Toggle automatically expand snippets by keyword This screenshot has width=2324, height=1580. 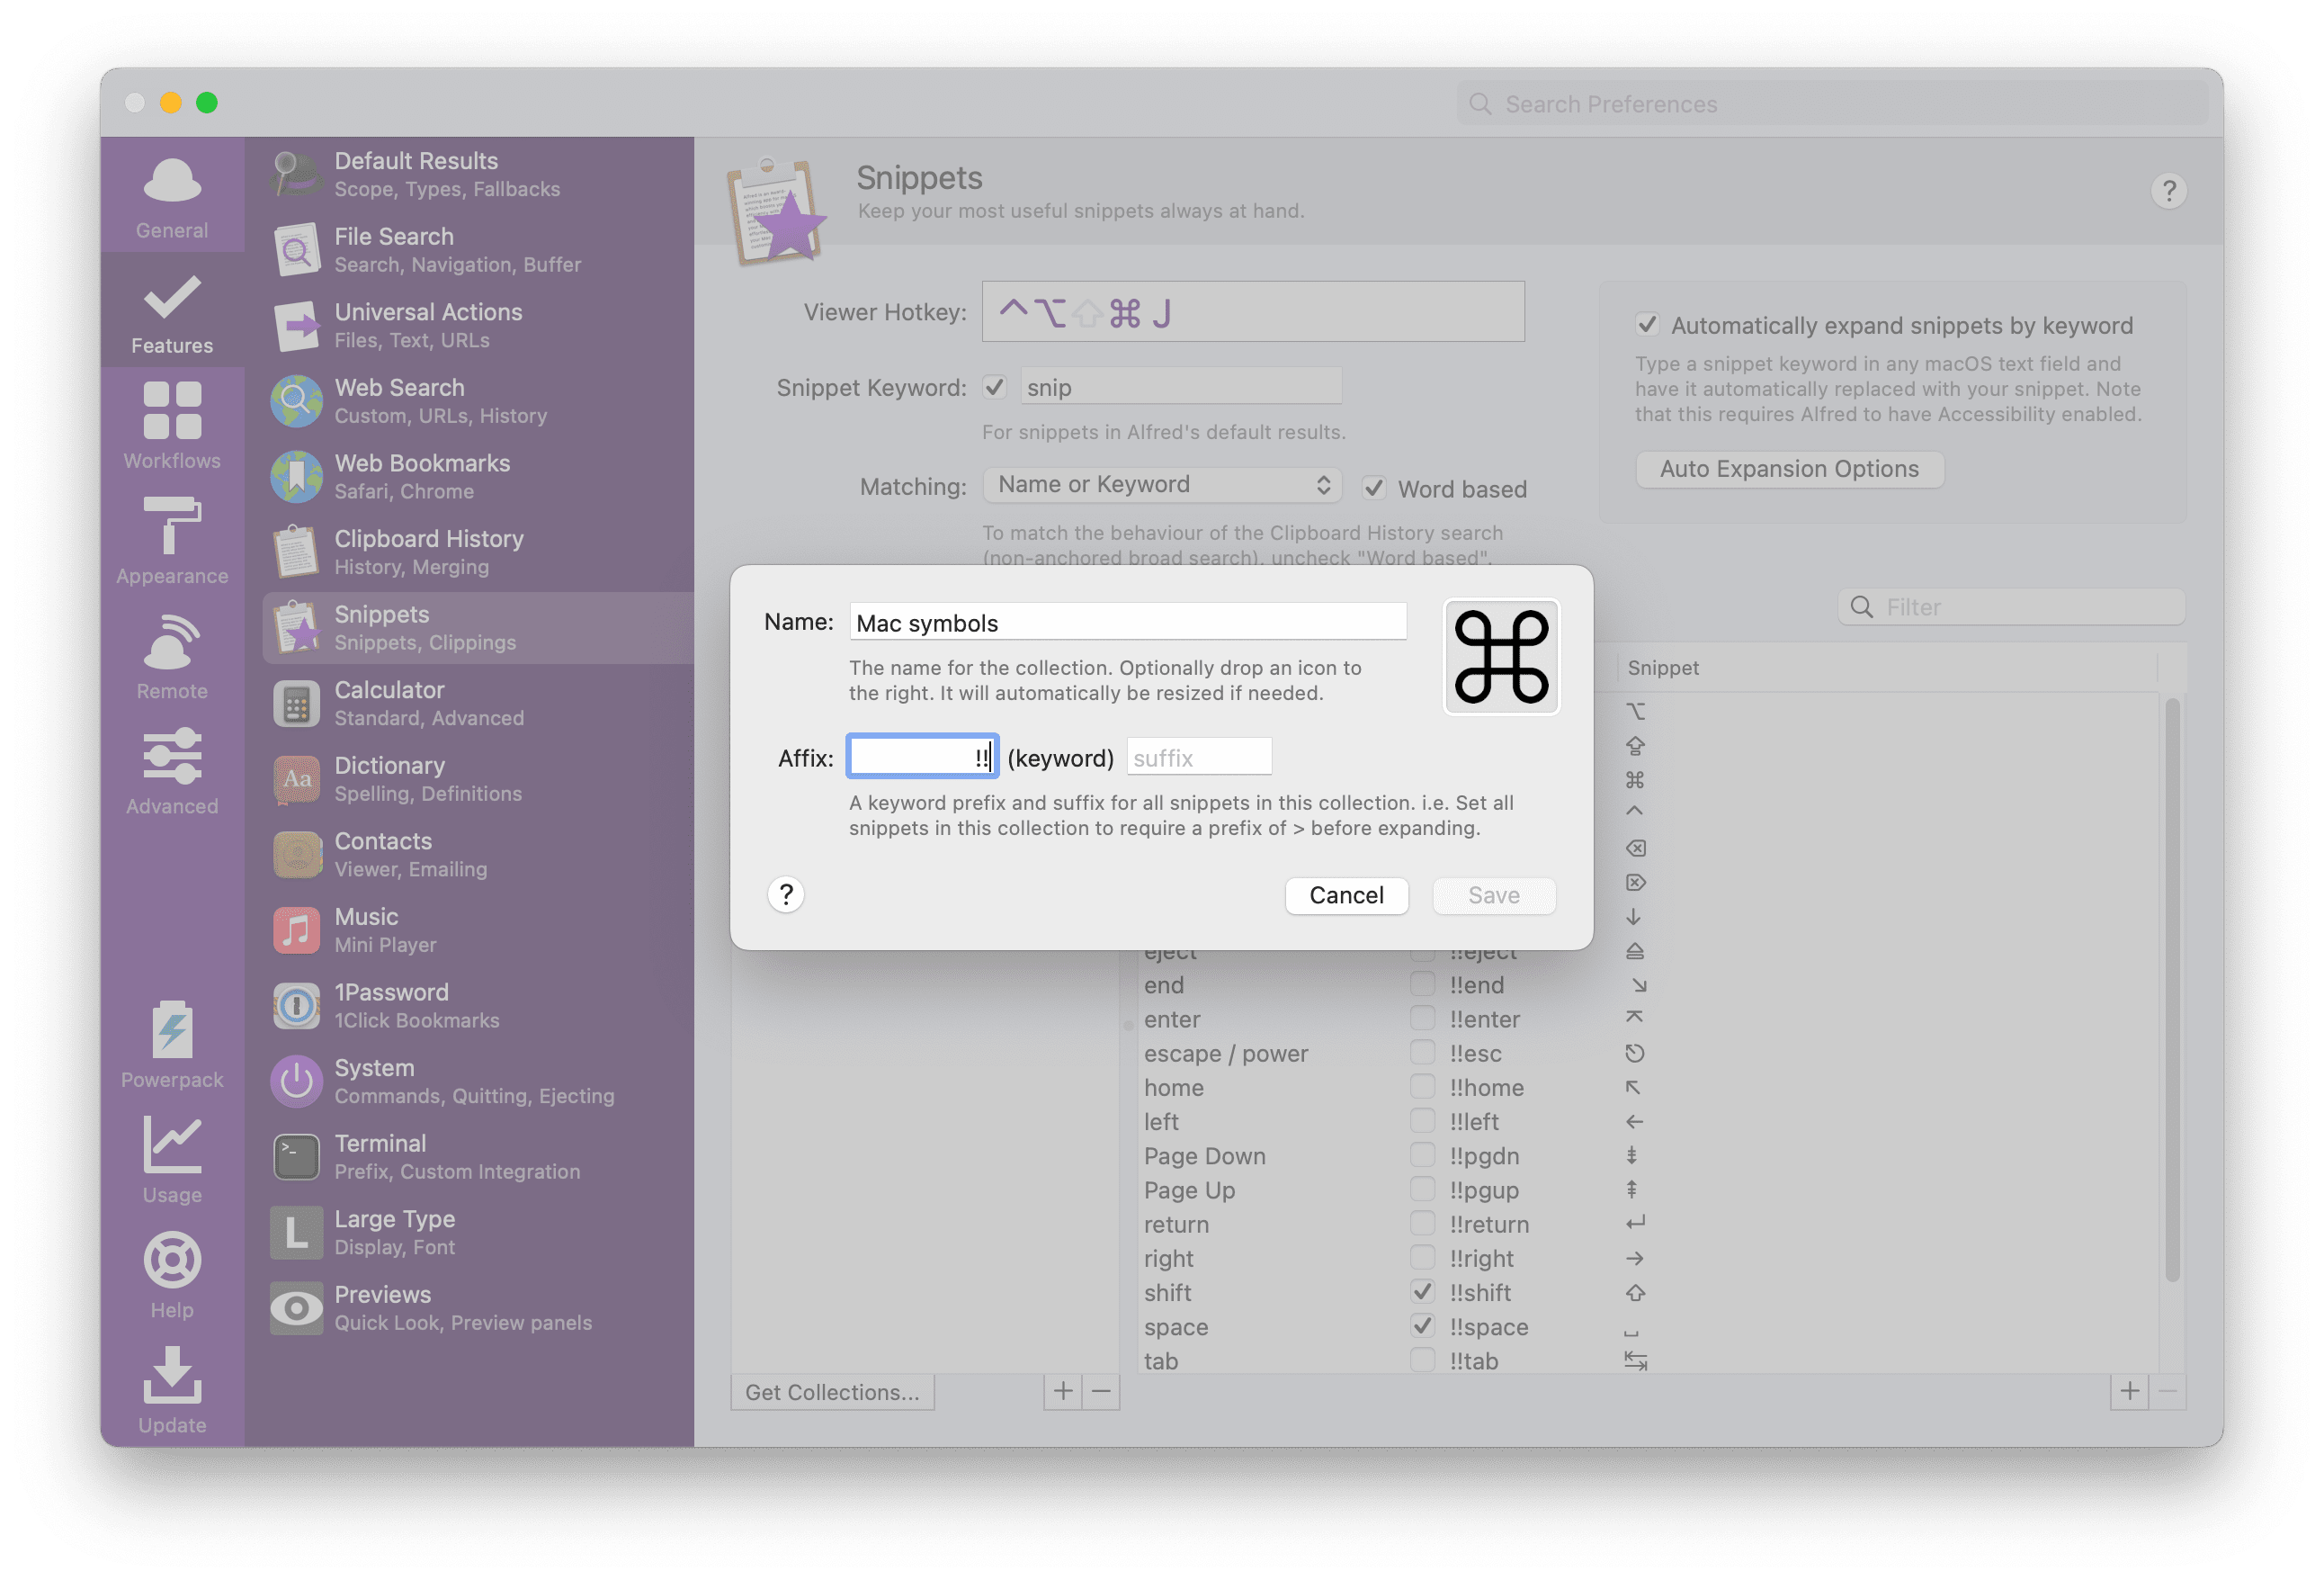pyautogui.click(x=1647, y=324)
